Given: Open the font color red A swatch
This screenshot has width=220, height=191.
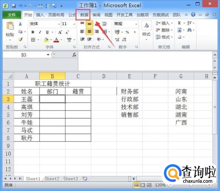Looking at the screenshot, I should 56,40.
